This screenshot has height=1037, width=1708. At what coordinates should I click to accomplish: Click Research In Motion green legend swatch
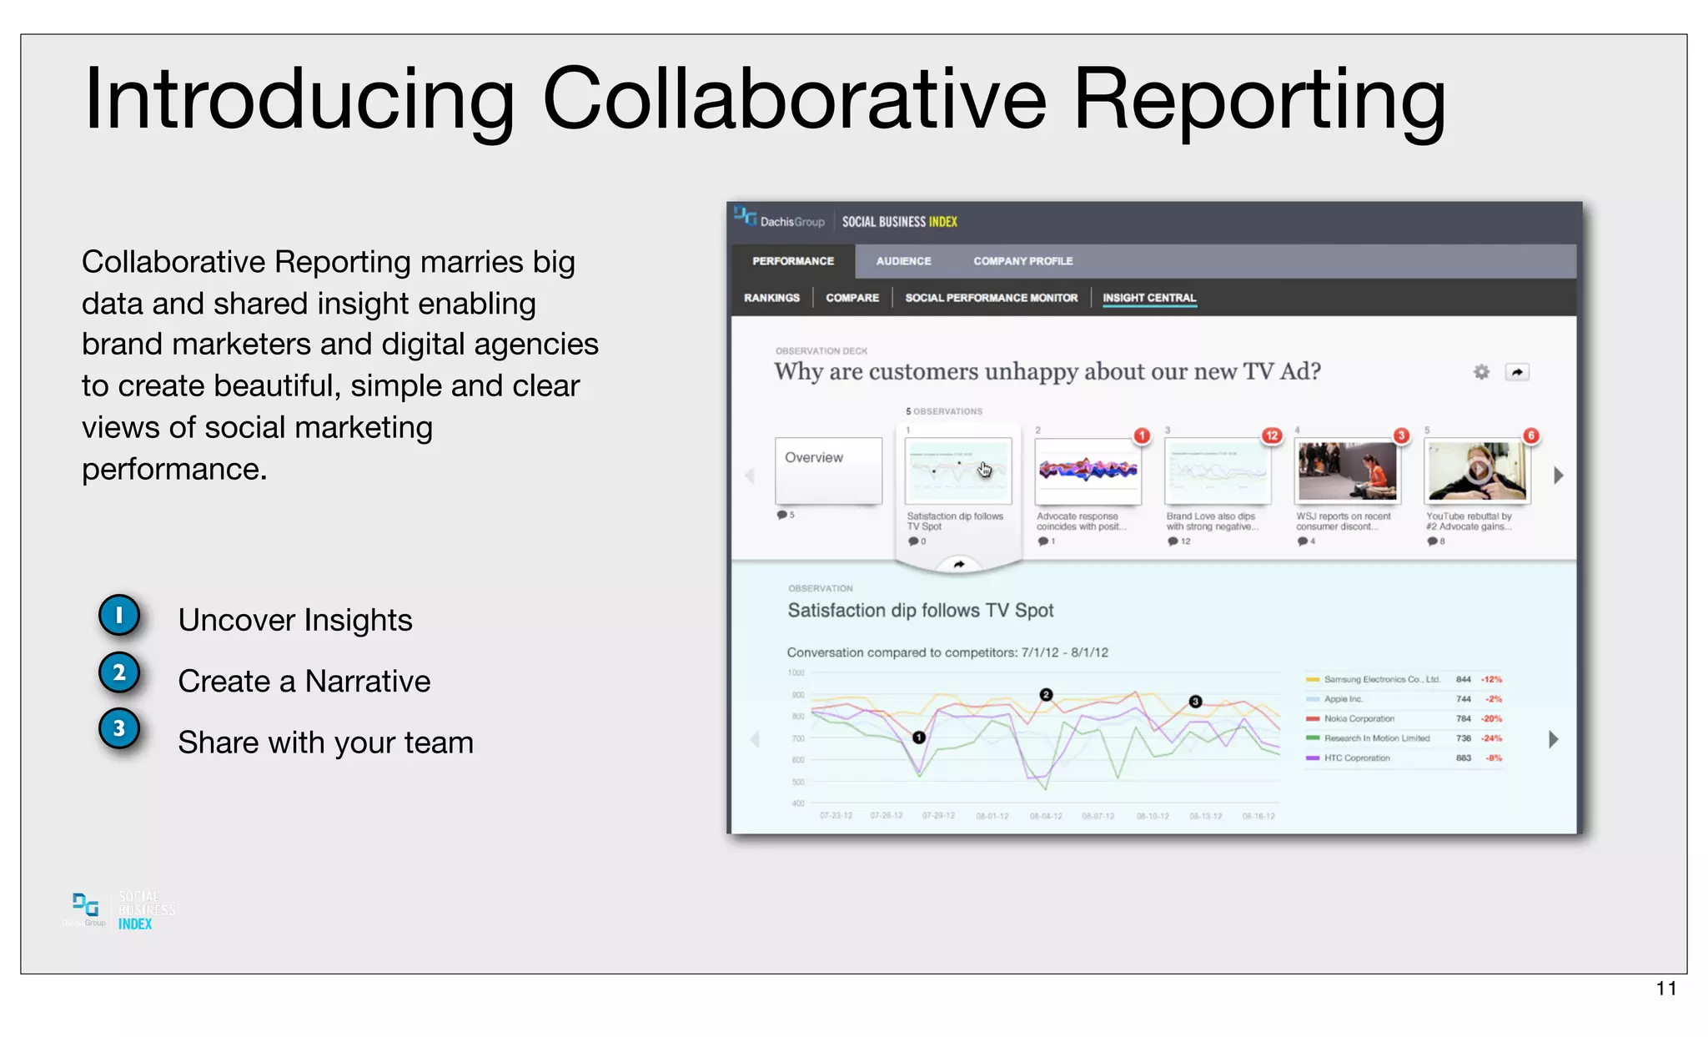point(1312,738)
